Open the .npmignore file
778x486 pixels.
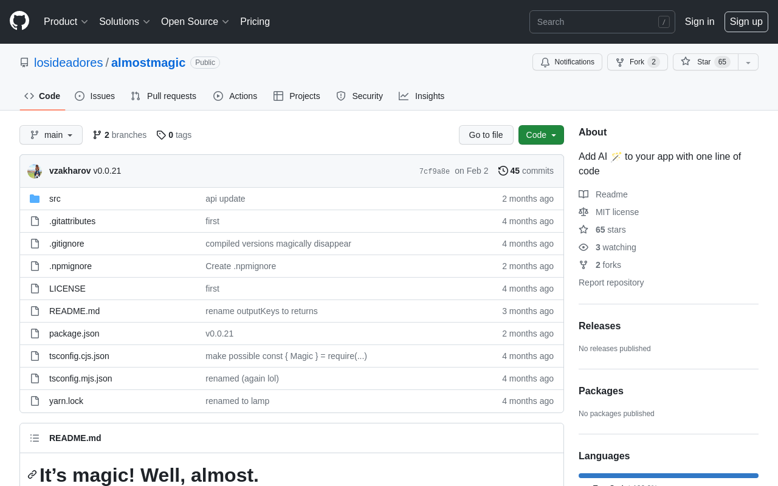[x=71, y=266]
